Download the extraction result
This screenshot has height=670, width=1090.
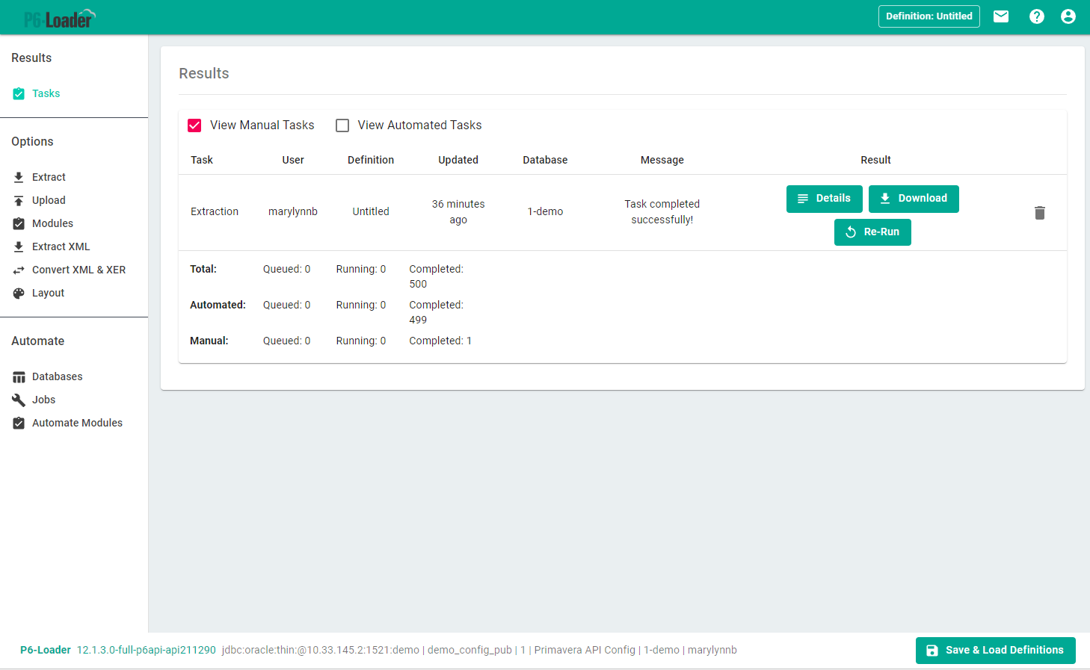(x=913, y=199)
